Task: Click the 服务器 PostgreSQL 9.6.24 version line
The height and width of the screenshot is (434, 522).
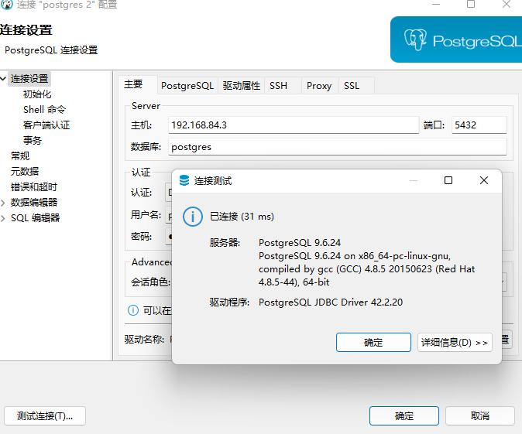Action: 300,242
